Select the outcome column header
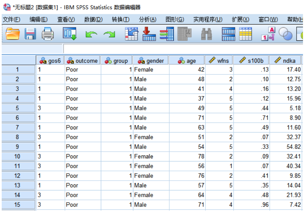The image size is (304, 212). [83, 61]
